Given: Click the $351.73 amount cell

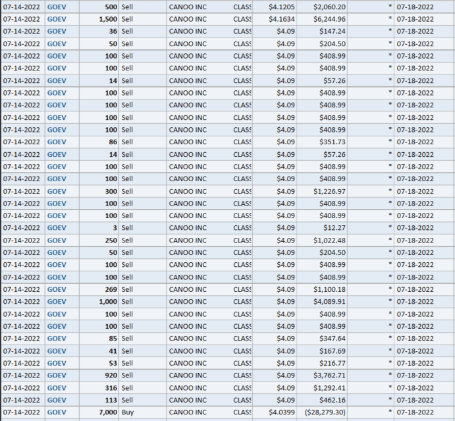Looking at the screenshot, I should (322, 142).
